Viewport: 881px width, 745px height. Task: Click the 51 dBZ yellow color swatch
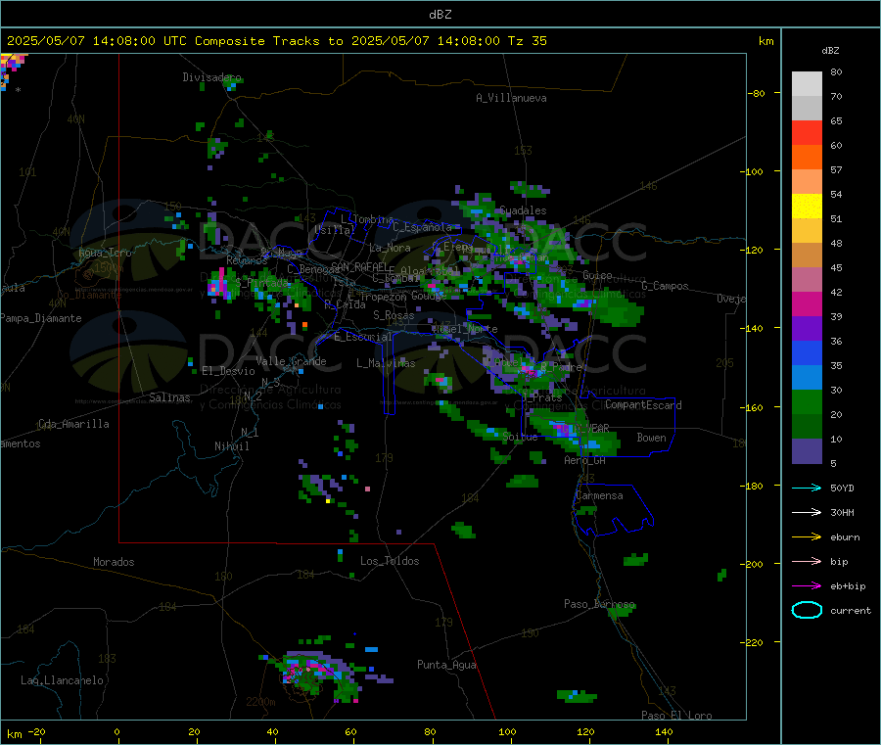pyautogui.click(x=807, y=207)
